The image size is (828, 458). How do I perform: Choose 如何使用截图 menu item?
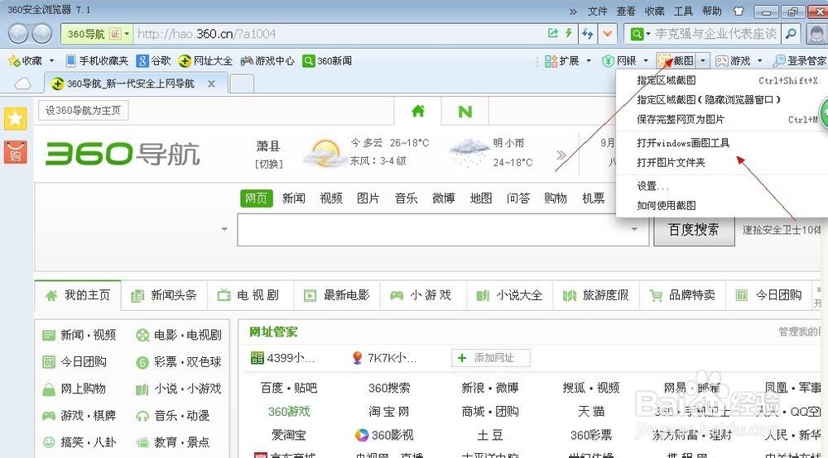[x=722, y=206]
